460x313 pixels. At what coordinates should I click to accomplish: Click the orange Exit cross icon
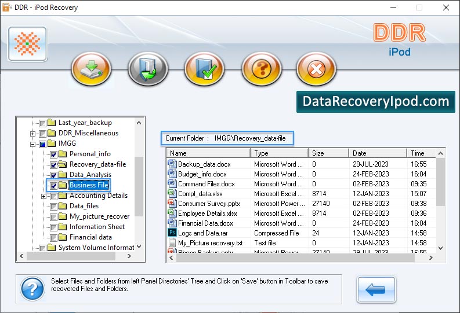click(x=316, y=69)
